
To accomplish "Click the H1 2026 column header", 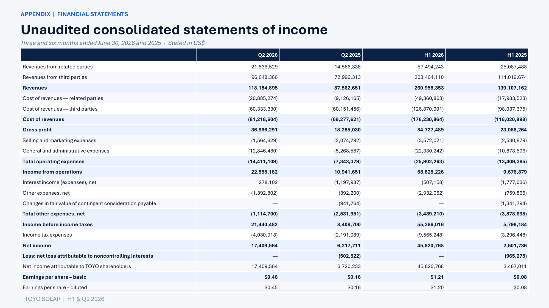I will pos(434,55).
